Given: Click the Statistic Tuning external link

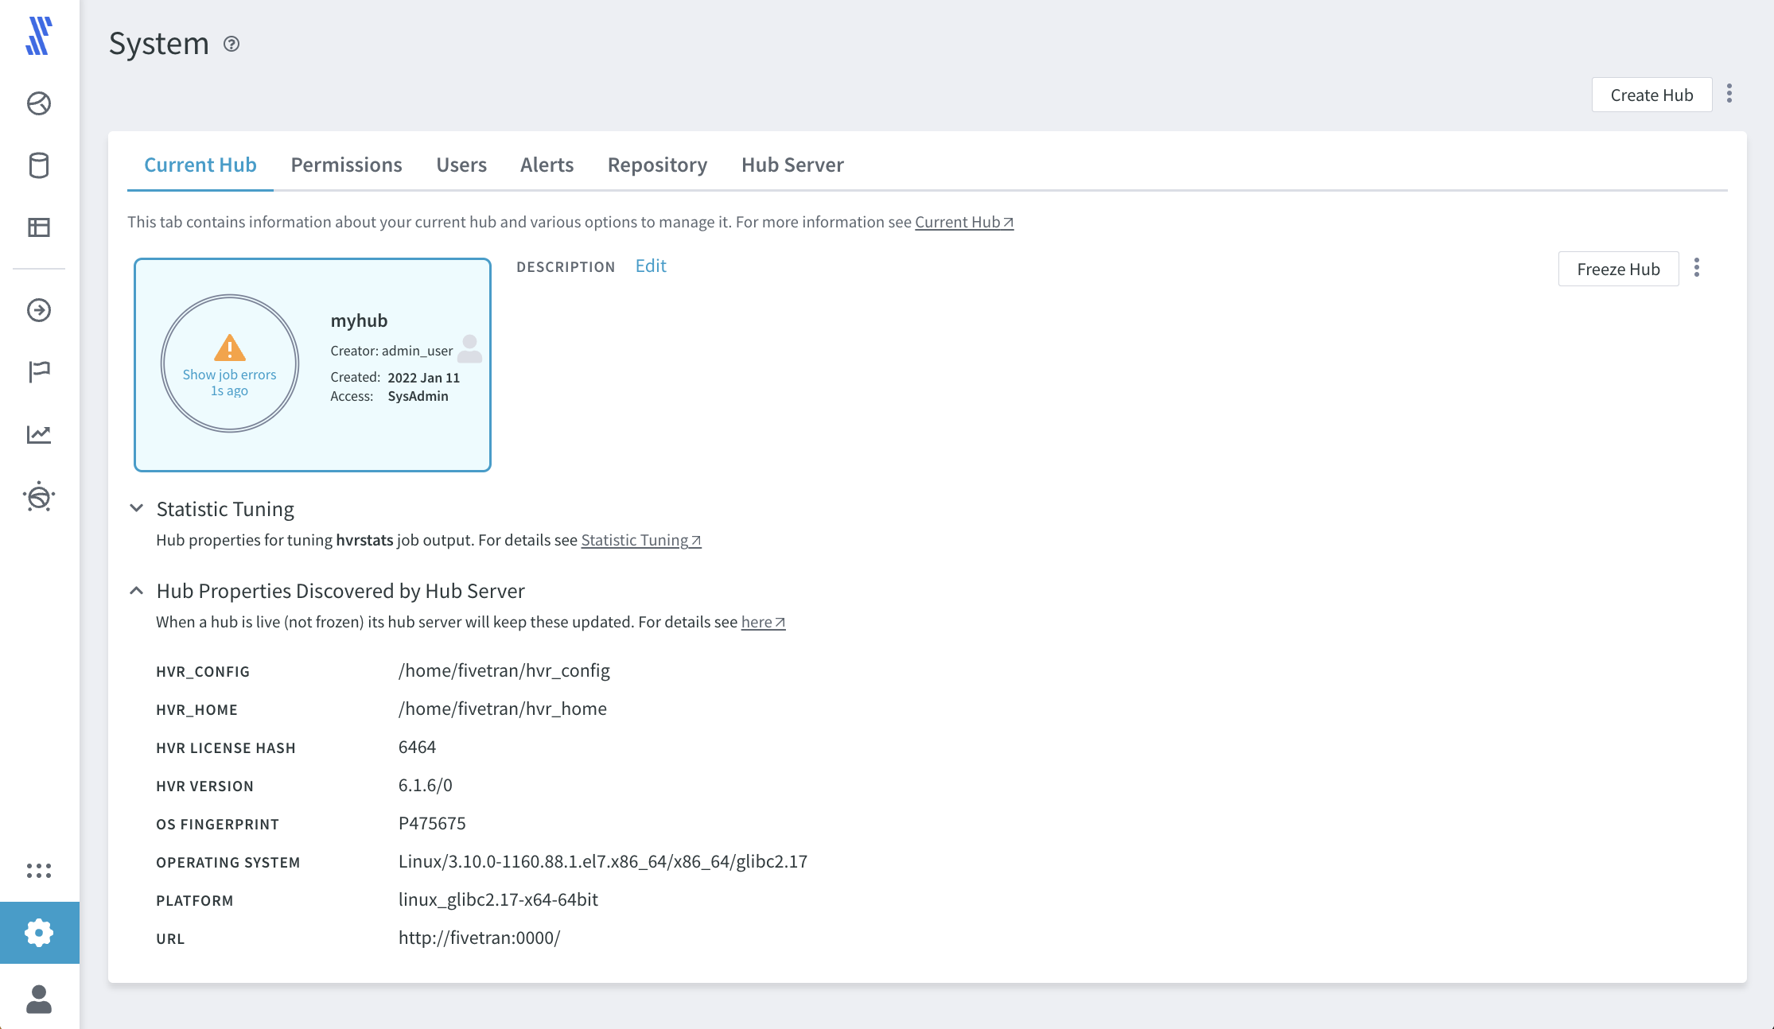Looking at the screenshot, I should [637, 539].
